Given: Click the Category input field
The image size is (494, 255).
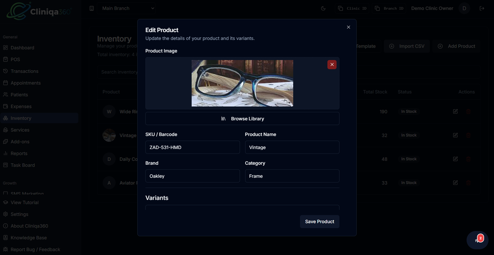Looking at the screenshot, I should (x=292, y=176).
